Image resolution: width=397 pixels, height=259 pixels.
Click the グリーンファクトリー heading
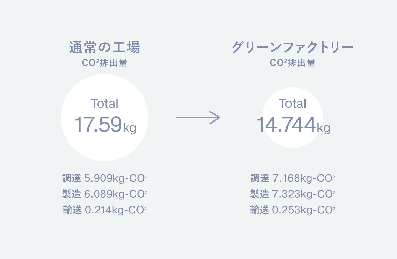point(292,47)
